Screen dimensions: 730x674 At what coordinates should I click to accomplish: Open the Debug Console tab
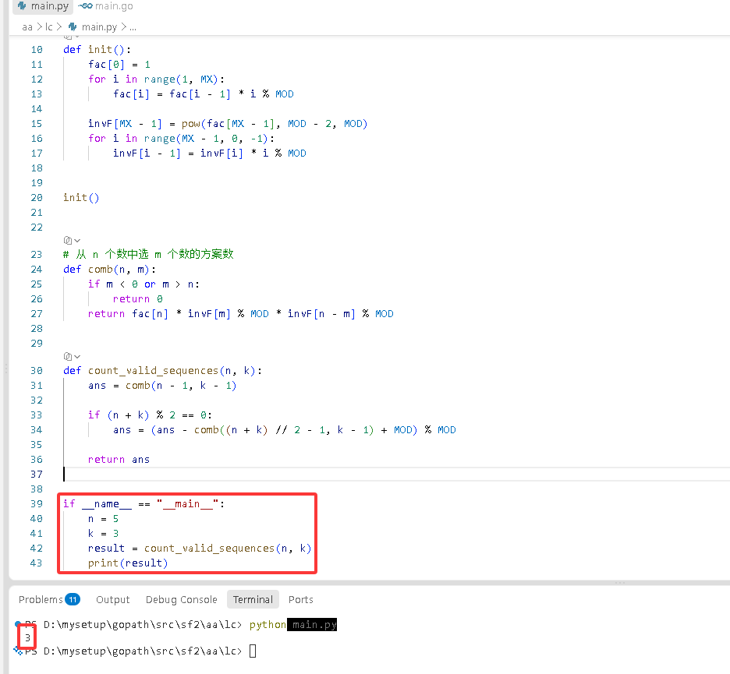(x=181, y=599)
